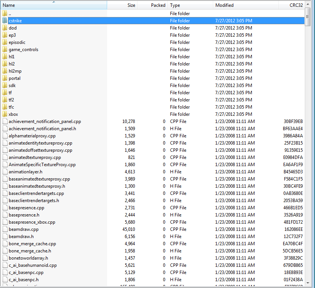Sort by the Packed column header

point(153,5)
